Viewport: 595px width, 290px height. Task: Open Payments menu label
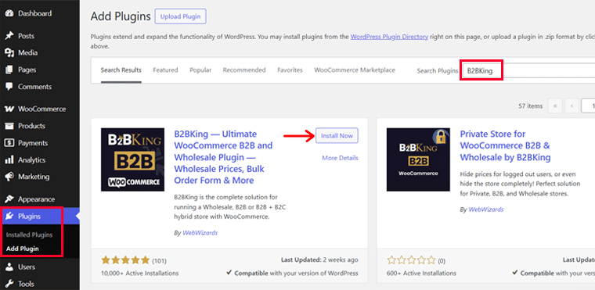[33, 143]
